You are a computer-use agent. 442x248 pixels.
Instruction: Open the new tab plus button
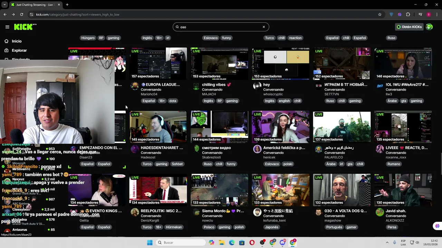pos(67,5)
